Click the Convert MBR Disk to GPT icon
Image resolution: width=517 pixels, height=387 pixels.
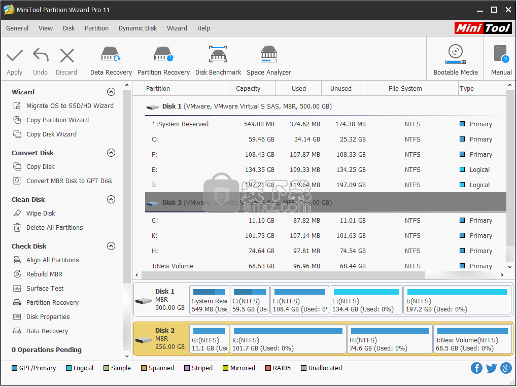click(17, 181)
